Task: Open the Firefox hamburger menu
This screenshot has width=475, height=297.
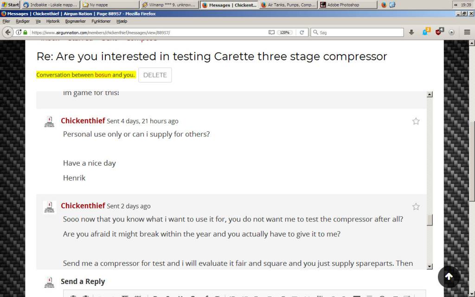Action: [467, 32]
